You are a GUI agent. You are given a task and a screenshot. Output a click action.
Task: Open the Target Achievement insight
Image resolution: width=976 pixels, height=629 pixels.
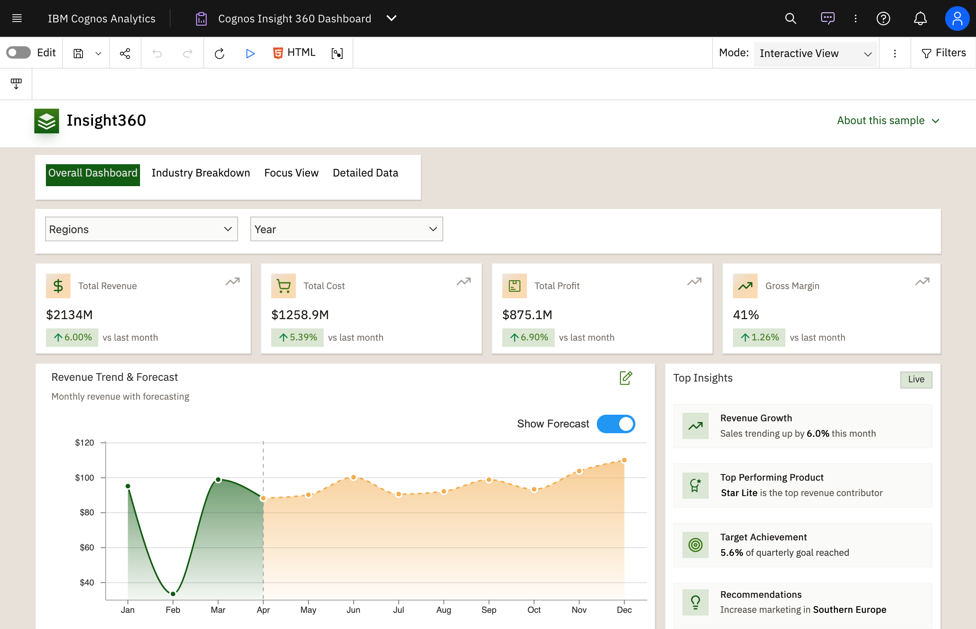802,545
